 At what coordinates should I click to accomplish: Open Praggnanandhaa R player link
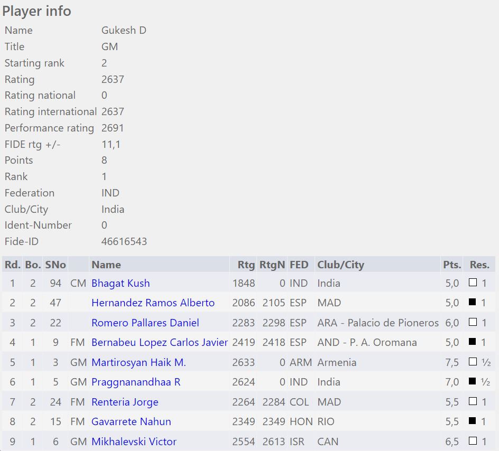(x=136, y=382)
